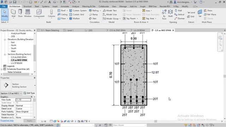This screenshot has width=226, height=127.
Task: Click the drawing area horizontal scrollbar
Action: pos(156,121)
